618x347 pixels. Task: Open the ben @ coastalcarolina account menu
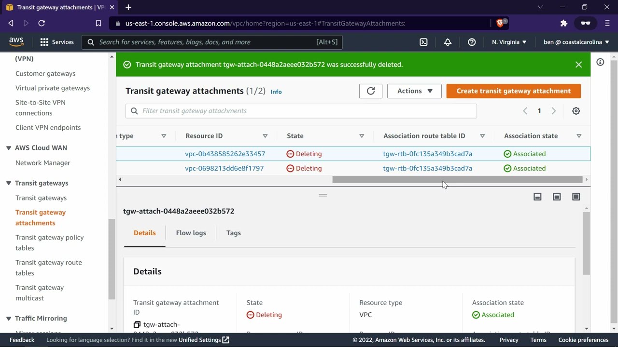576,42
